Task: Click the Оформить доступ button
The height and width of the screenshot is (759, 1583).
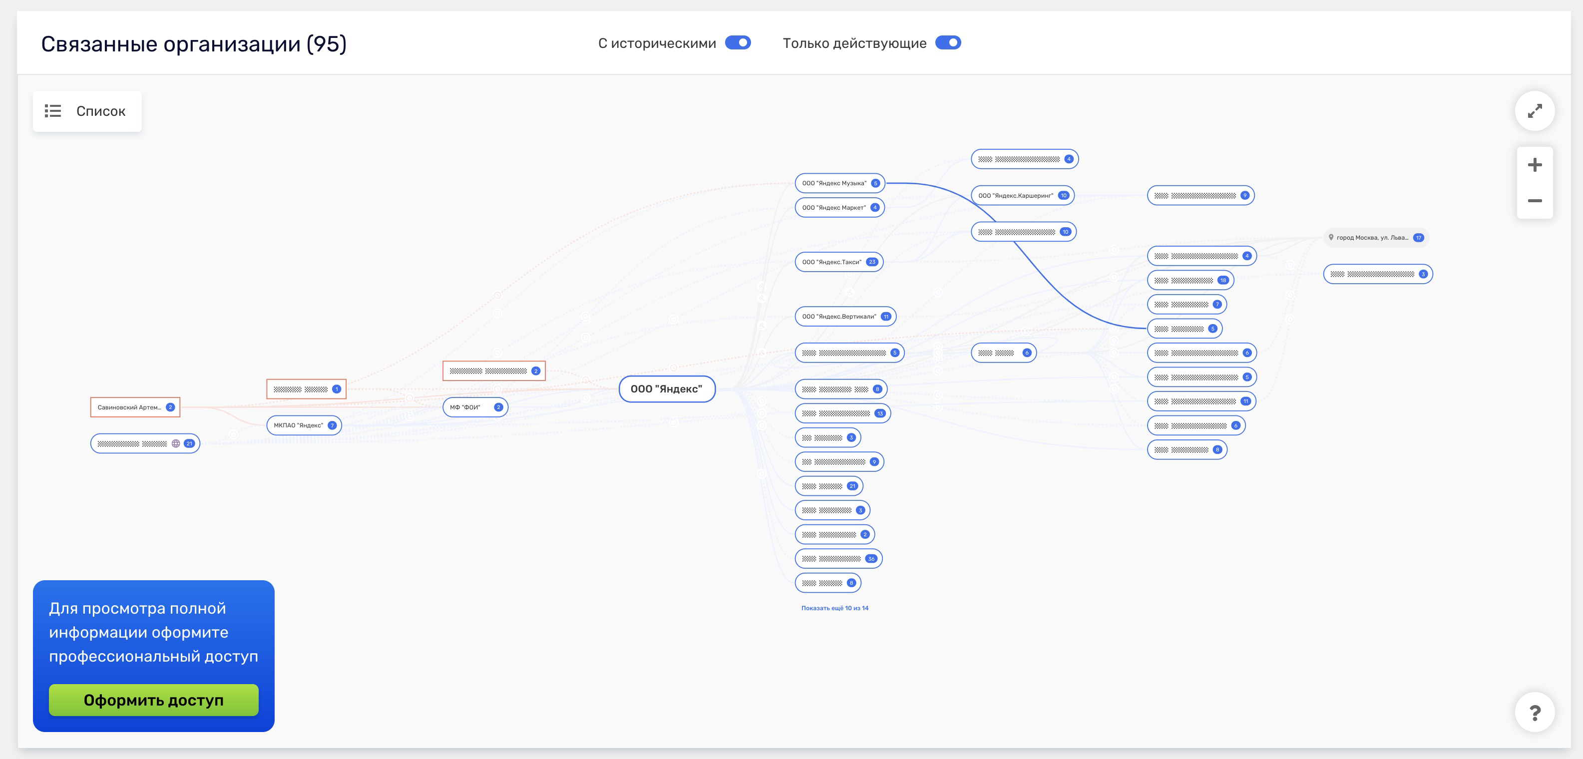Action: click(x=154, y=700)
